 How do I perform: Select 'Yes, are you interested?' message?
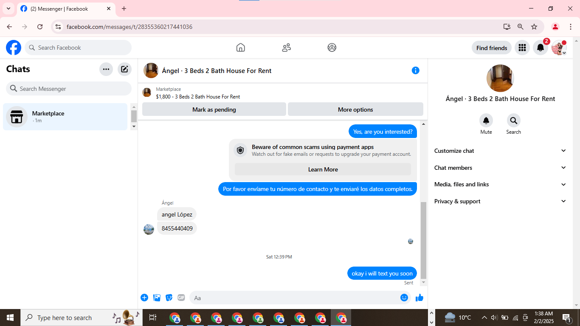point(383,132)
